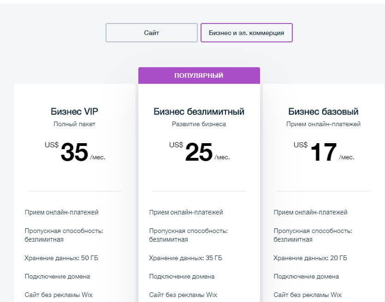This screenshot has width=385, height=302.
Task: Click Хранение данных: 20 ГБ feature
Action: coord(310,258)
